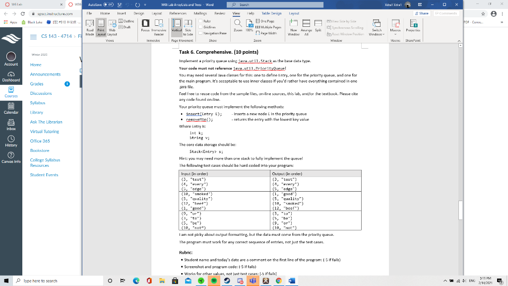Enable the Ruler checkbox
508x286 pixels.
coord(200,21)
